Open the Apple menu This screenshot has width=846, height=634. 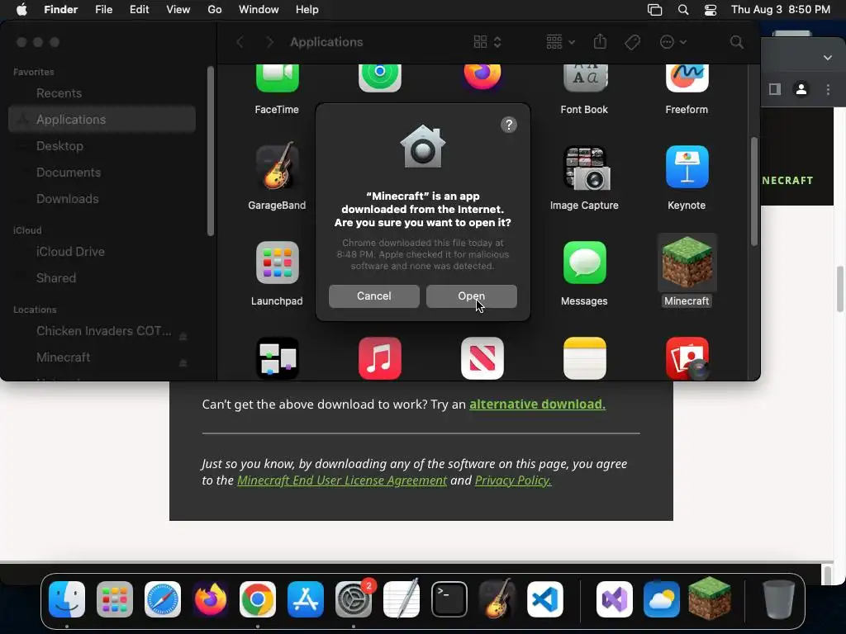(21, 10)
